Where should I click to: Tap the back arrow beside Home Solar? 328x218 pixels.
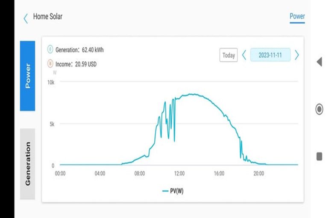point(26,18)
